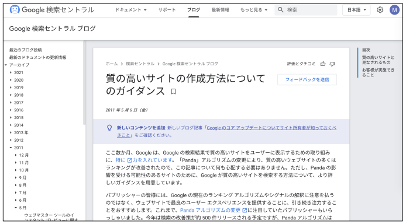
Task: Expand the 2017 archive year
Action: (x=11, y=103)
